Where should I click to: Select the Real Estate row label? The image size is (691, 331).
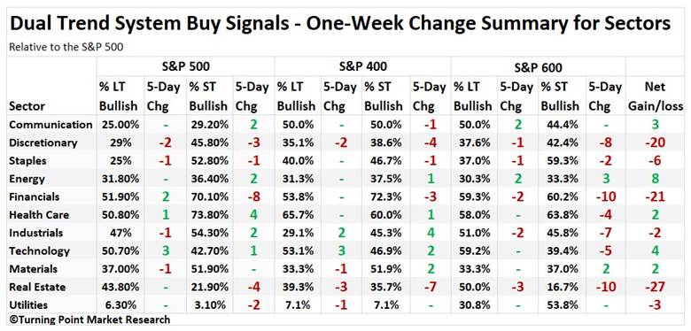pos(37,287)
